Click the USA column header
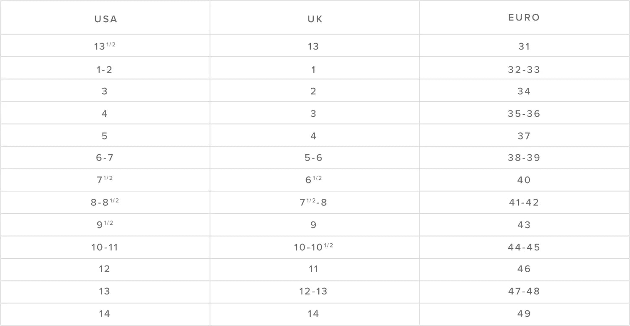630x326 pixels. click(105, 19)
